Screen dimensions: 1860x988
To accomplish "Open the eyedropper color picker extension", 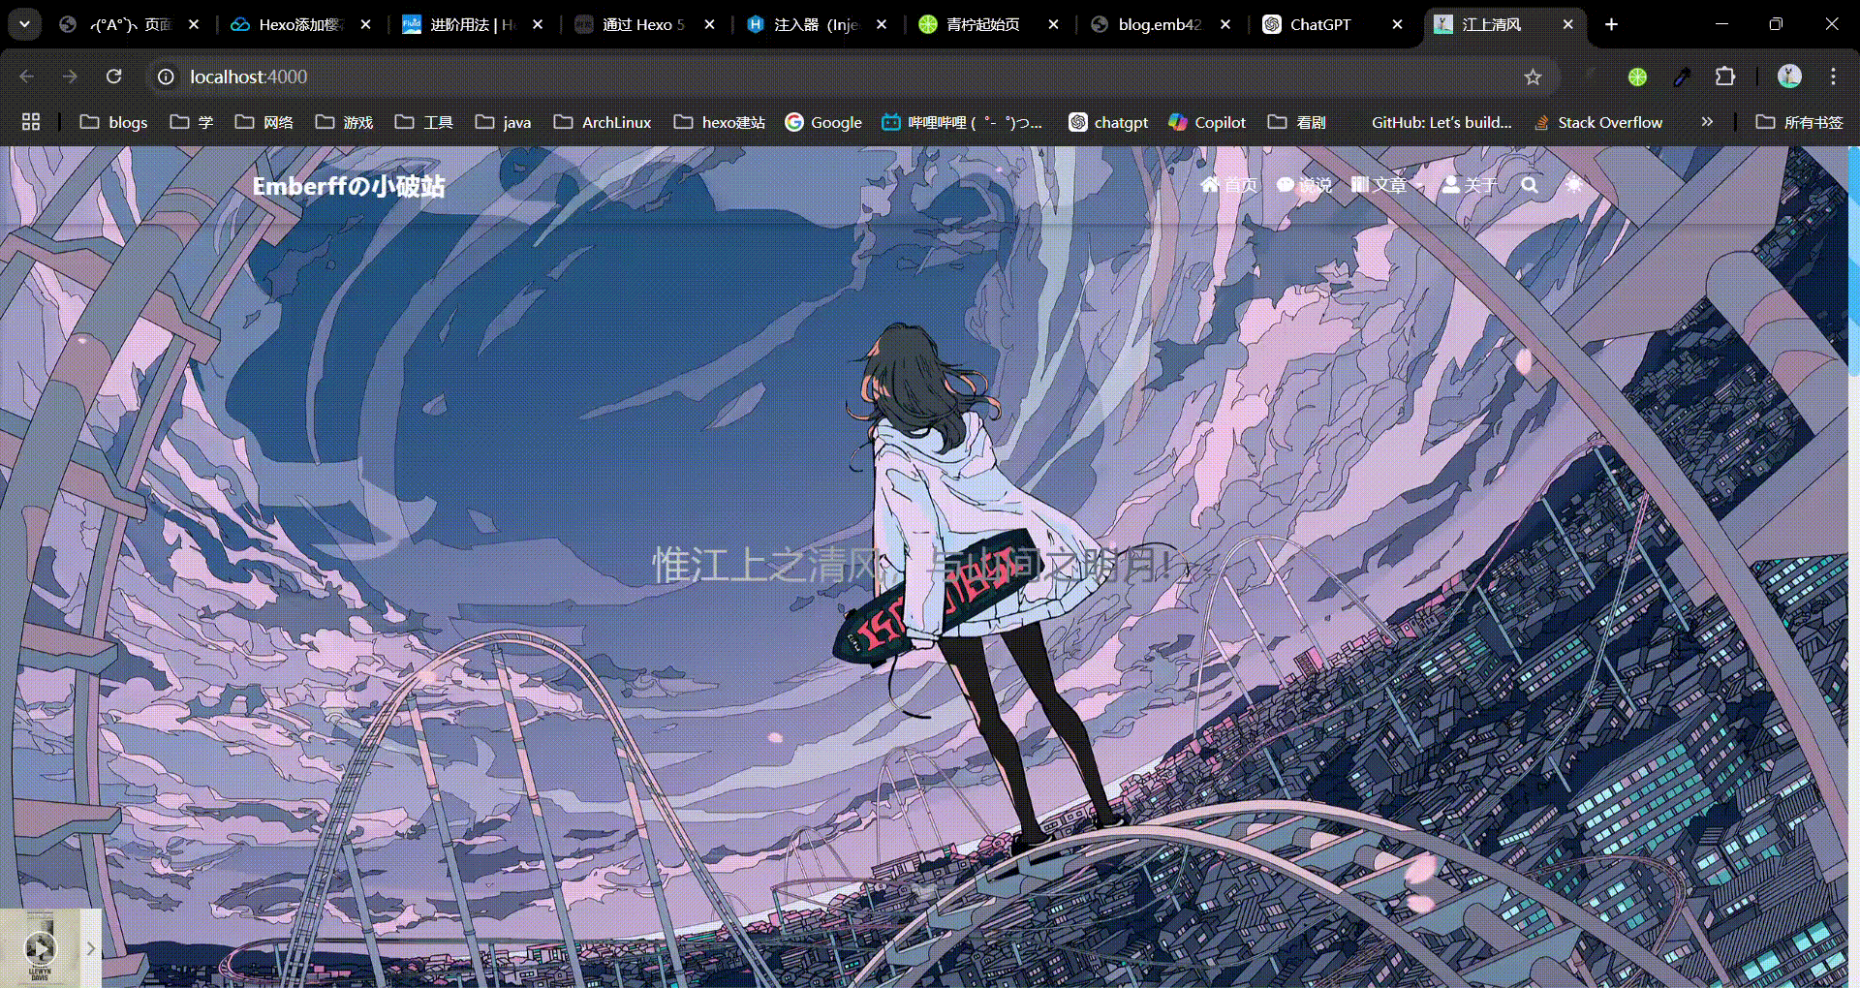I will pos(1682,77).
